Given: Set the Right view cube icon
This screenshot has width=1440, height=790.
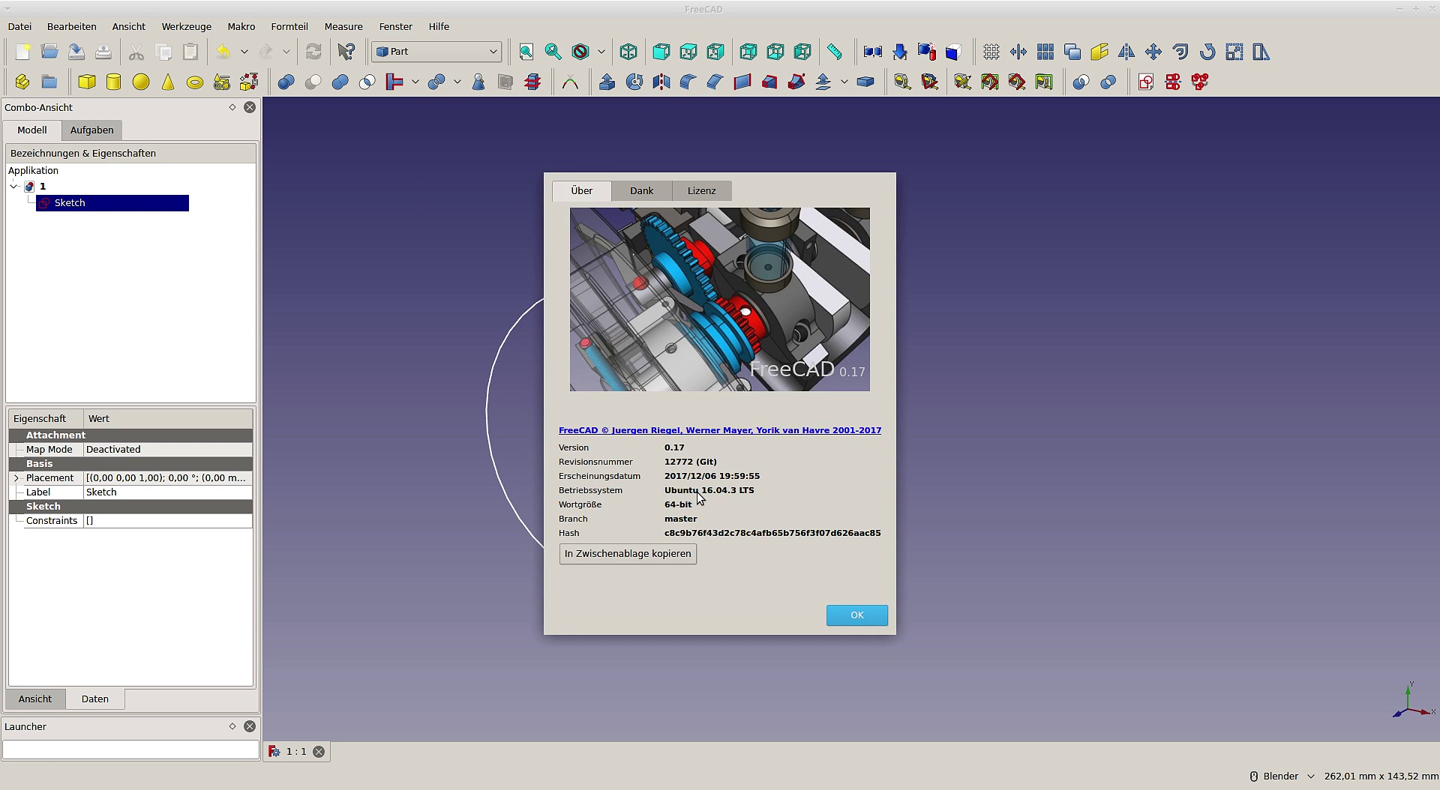Looking at the screenshot, I should [715, 52].
